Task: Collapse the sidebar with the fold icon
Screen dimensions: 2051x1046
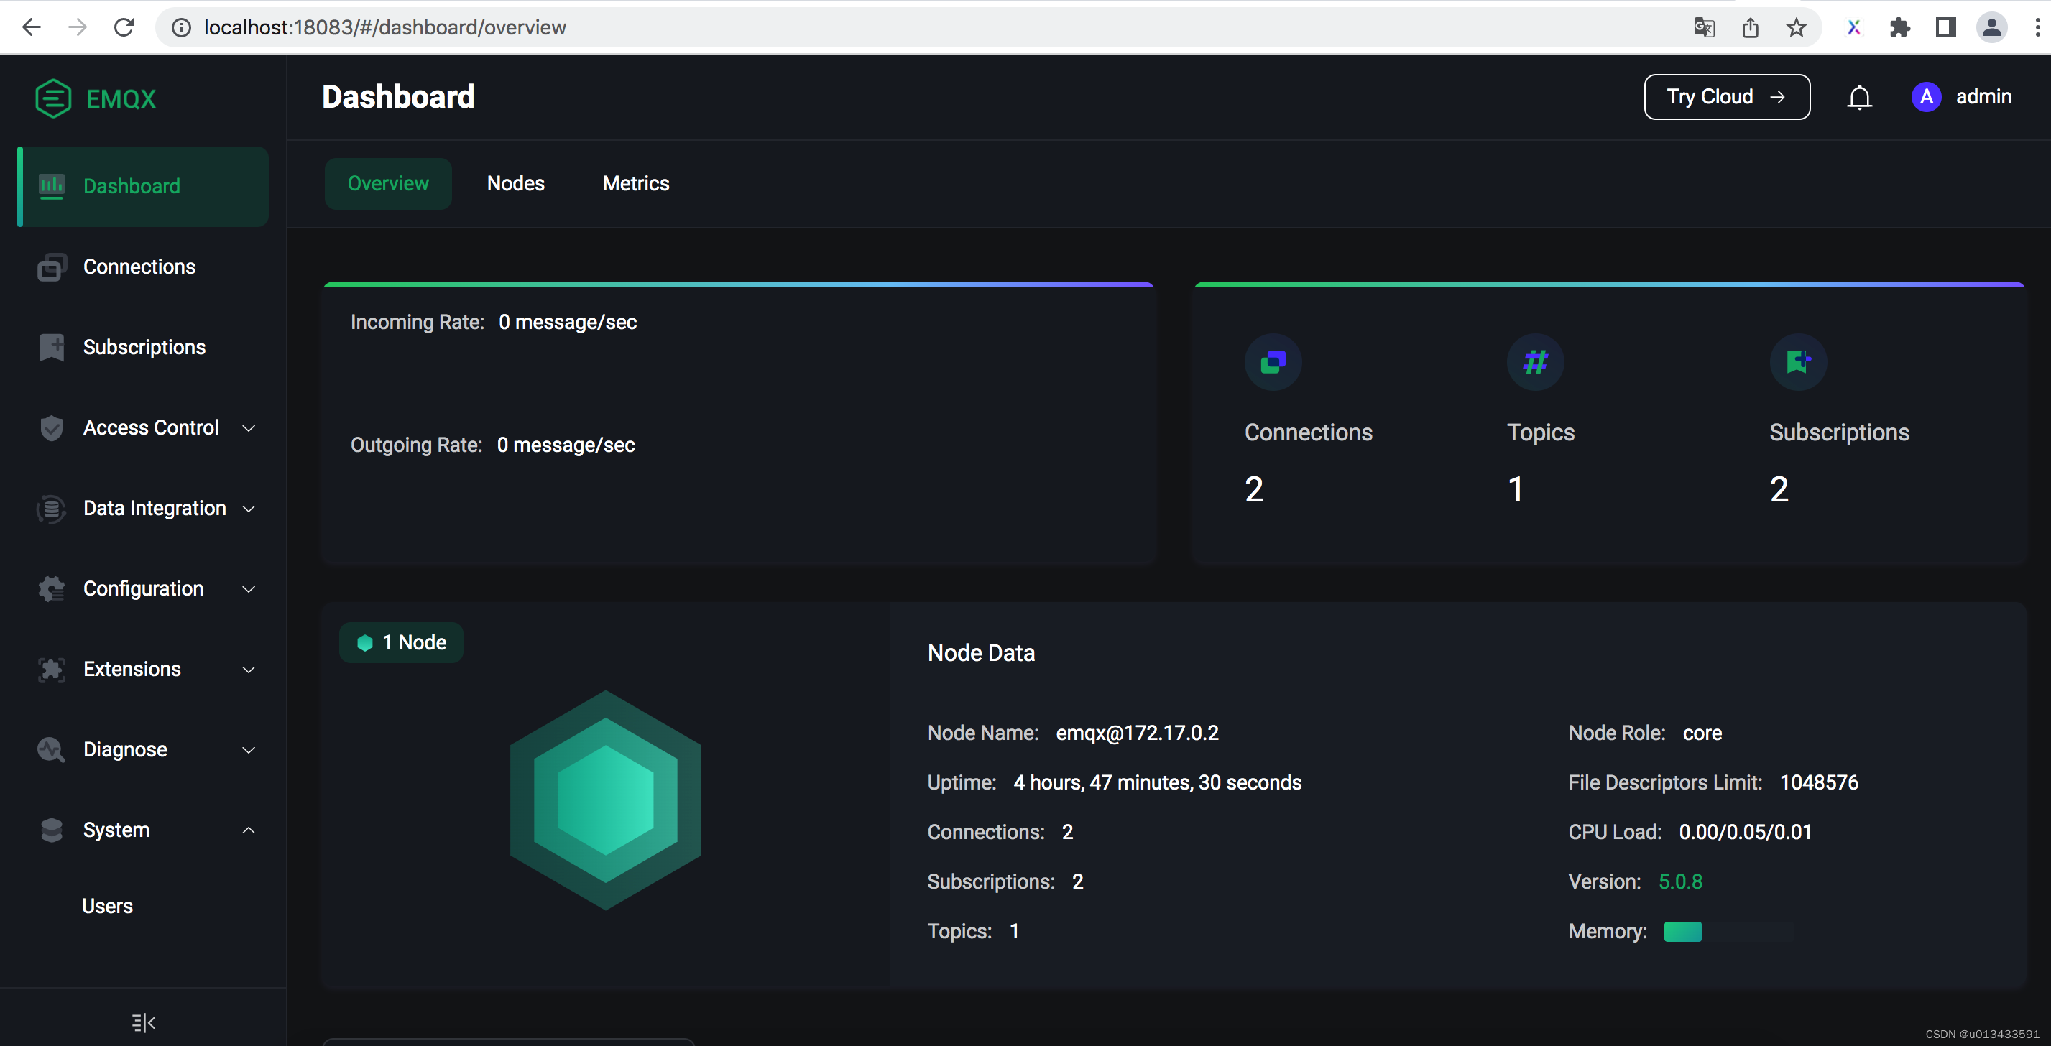Action: tap(143, 1022)
